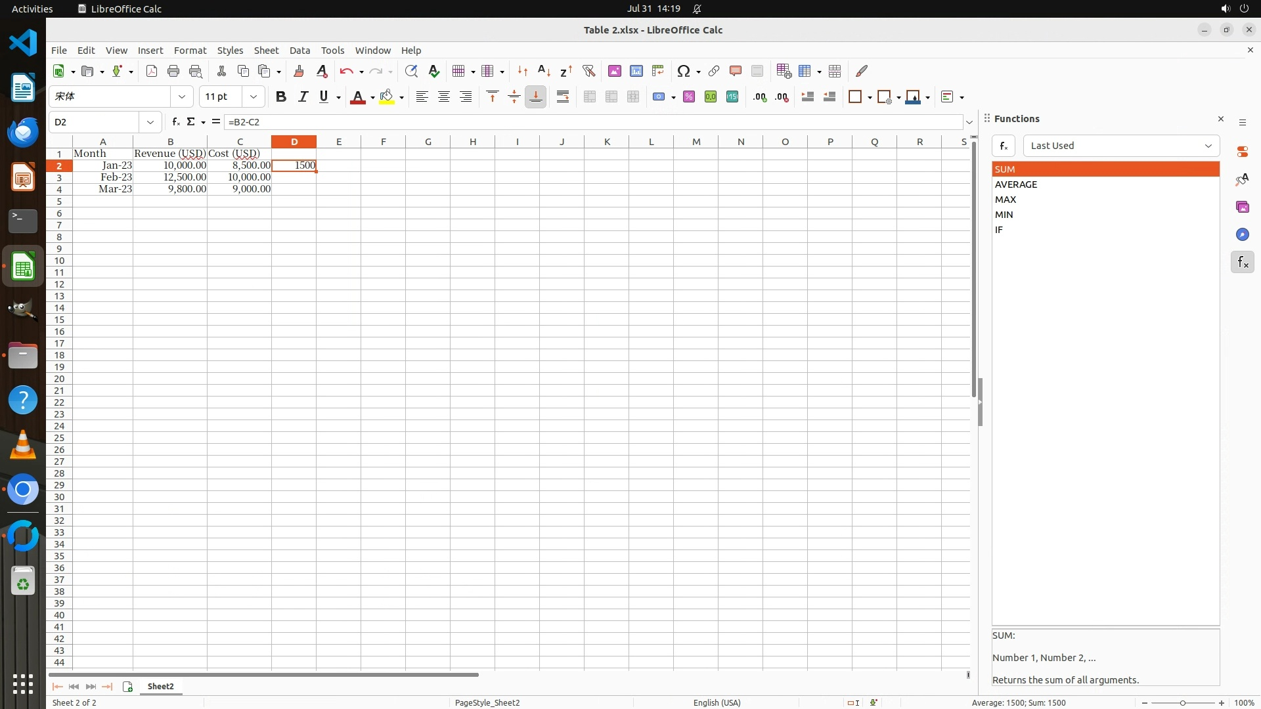Open the Data menu
The height and width of the screenshot is (709, 1261).
point(299,50)
